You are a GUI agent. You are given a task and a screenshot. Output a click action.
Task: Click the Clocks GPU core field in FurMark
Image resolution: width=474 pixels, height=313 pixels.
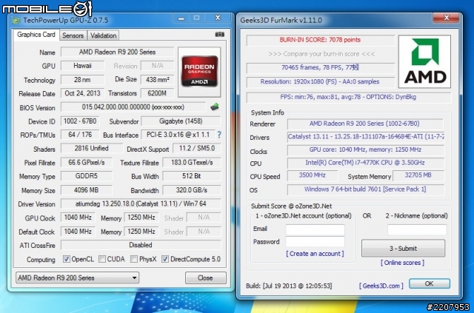[366, 149]
